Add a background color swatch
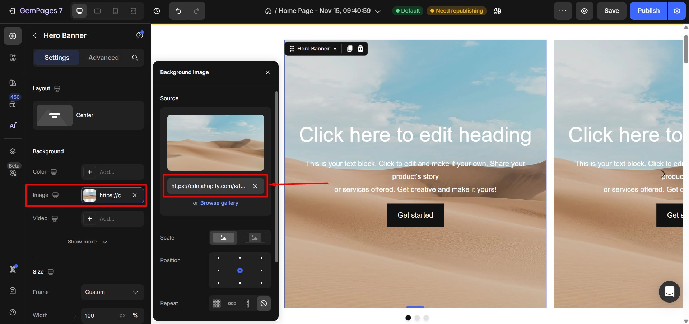Image resolution: width=689 pixels, height=324 pixels. [90, 172]
